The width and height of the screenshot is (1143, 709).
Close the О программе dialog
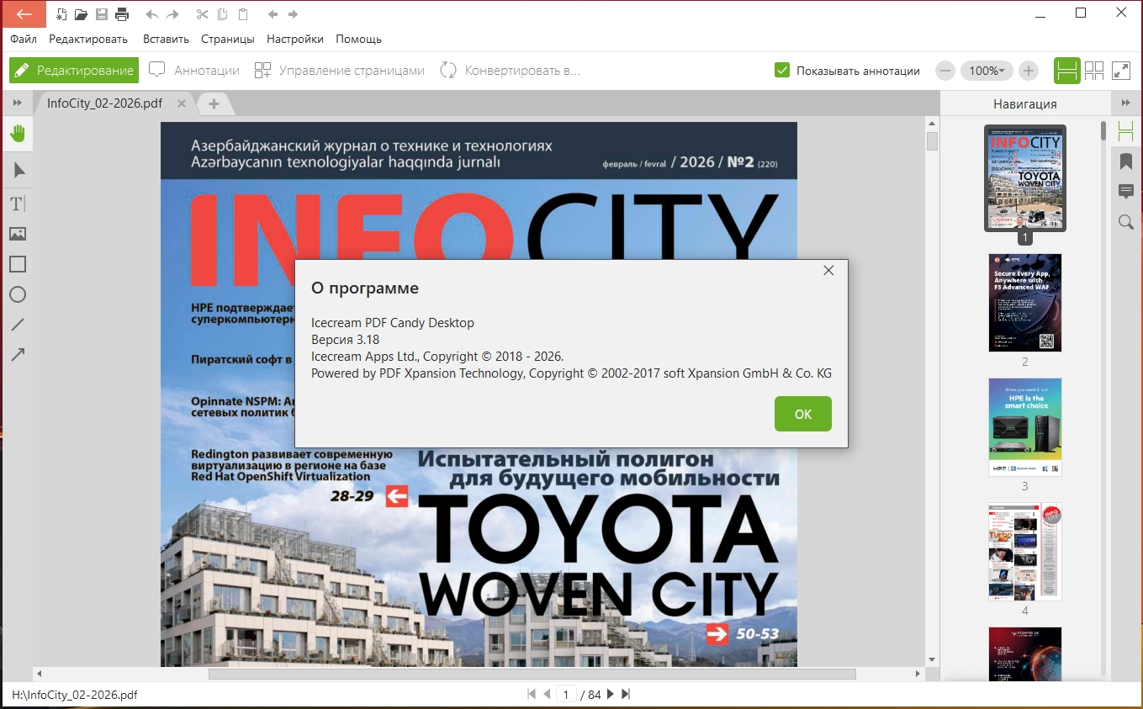click(x=828, y=270)
